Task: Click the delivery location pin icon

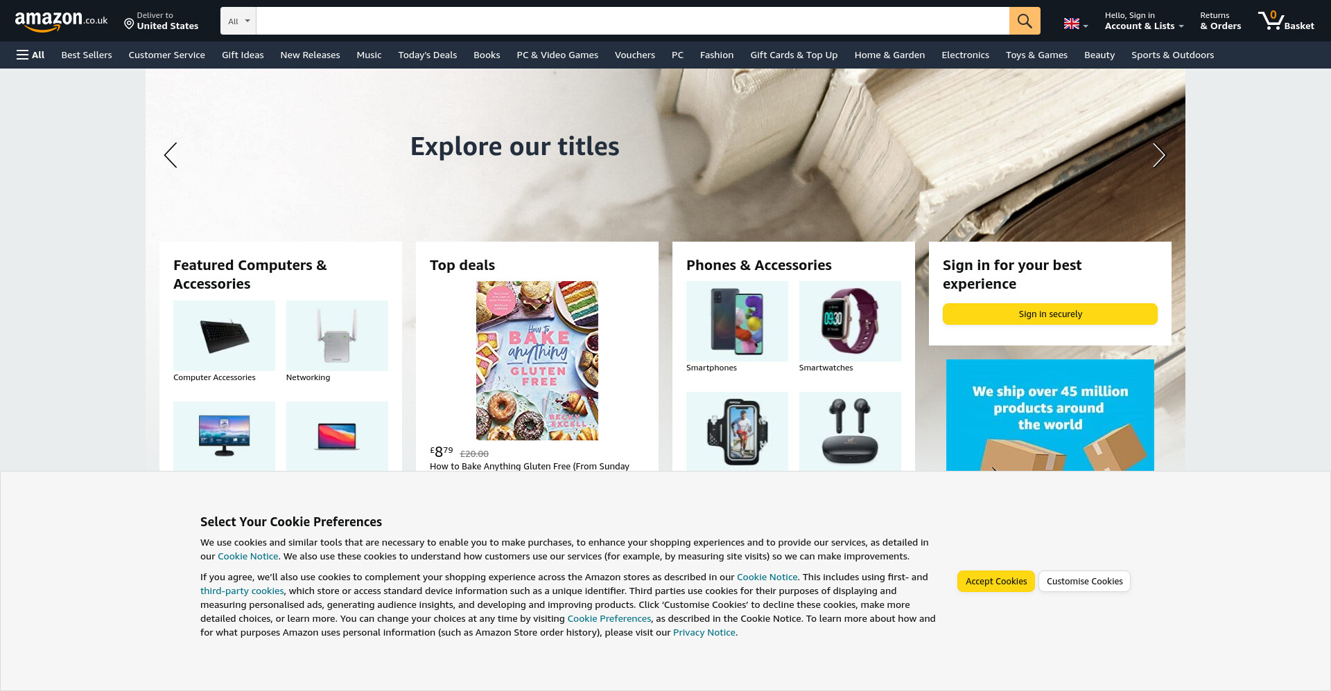Action: click(129, 24)
